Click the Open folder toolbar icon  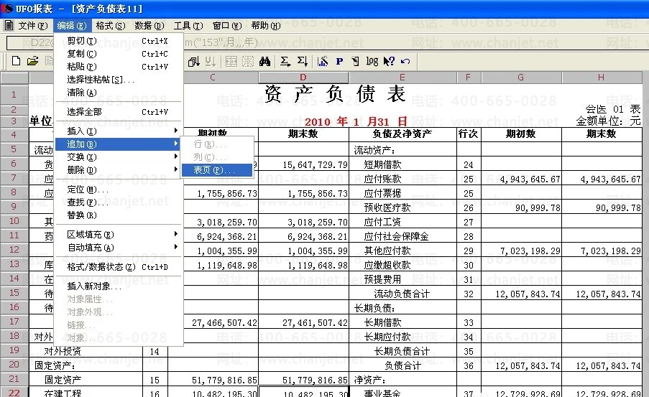pyautogui.click(x=32, y=61)
